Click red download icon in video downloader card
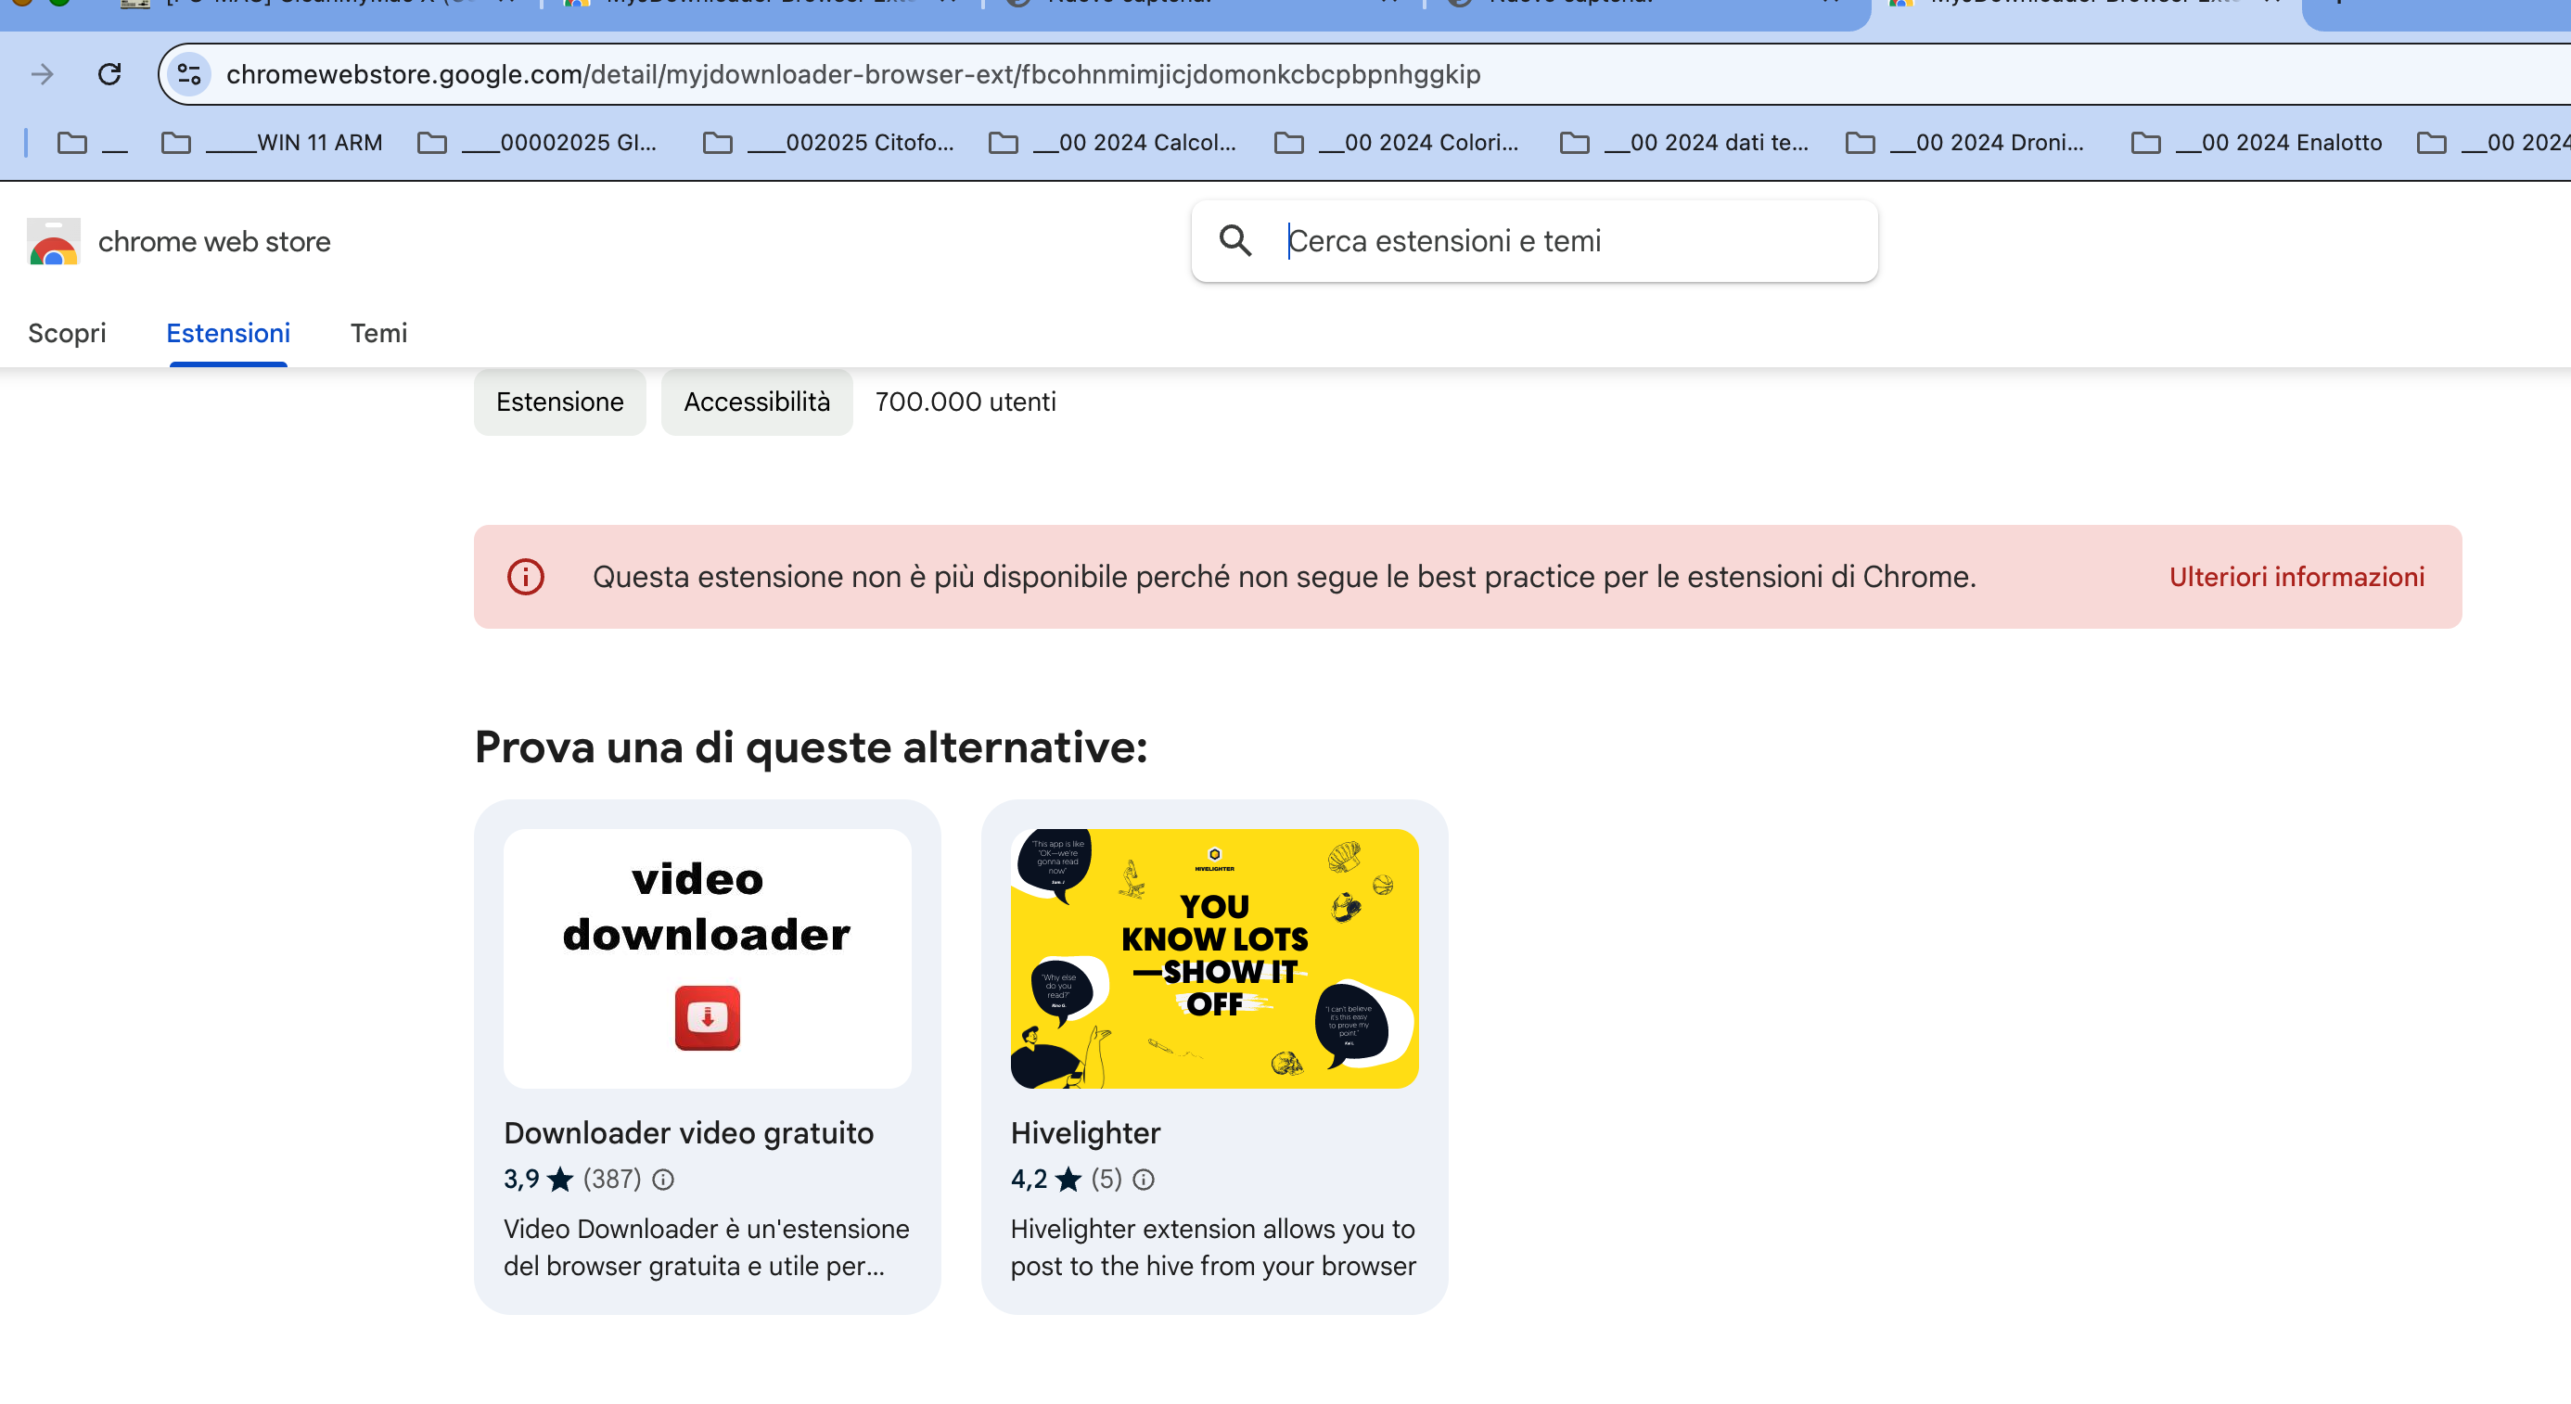 coord(707,1018)
